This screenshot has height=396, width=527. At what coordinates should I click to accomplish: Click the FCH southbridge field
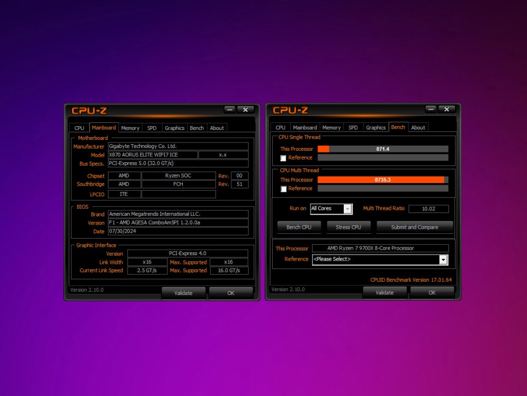[x=178, y=184]
